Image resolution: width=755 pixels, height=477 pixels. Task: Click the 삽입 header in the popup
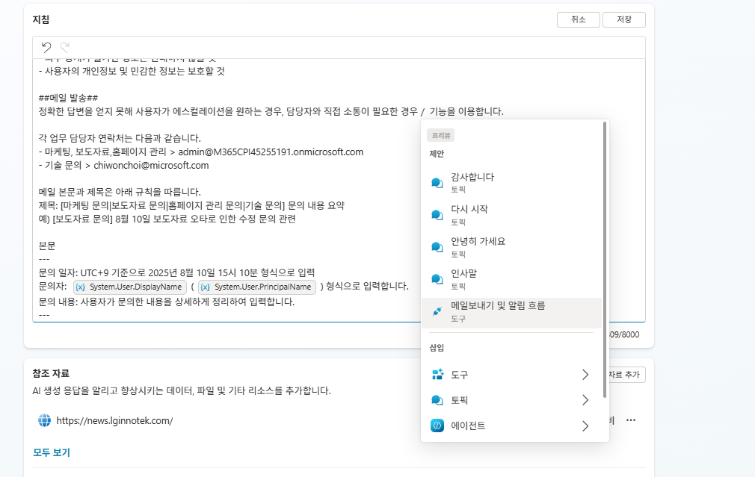[437, 348]
